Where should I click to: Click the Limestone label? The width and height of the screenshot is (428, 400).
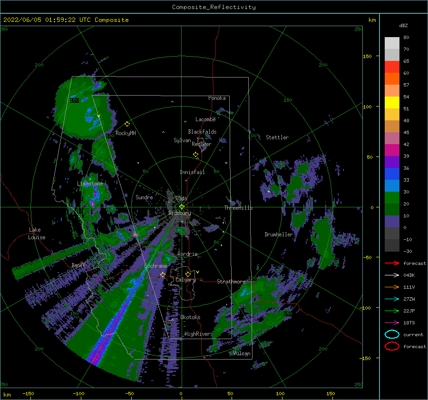point(90,184)
